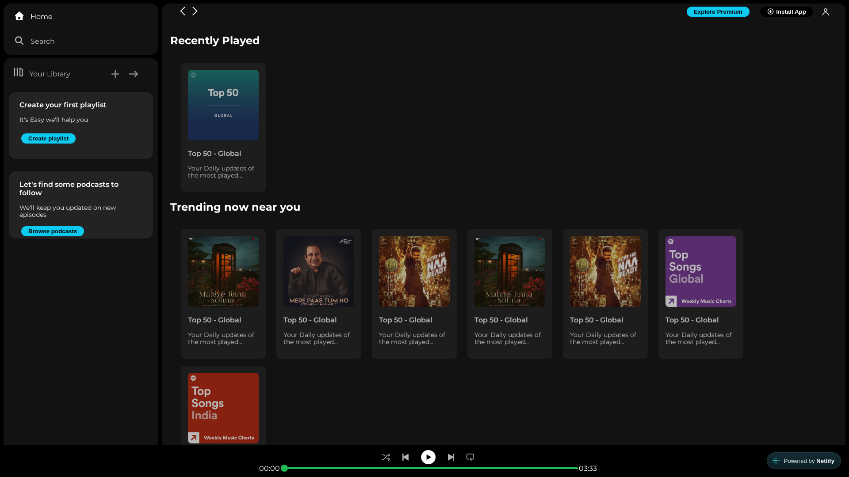Screen dimensions: 849x477
Task: Click the Recently Played heading
Action: tap(215, 41)
